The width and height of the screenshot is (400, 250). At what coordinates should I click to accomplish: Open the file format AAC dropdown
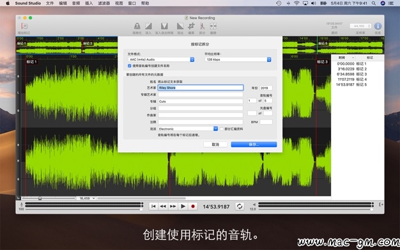[x=161, y=59]
